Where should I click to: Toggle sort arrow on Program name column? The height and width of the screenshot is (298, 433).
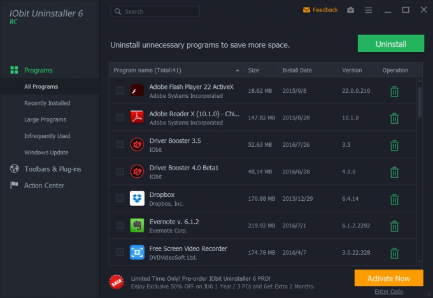pos(238,71)
